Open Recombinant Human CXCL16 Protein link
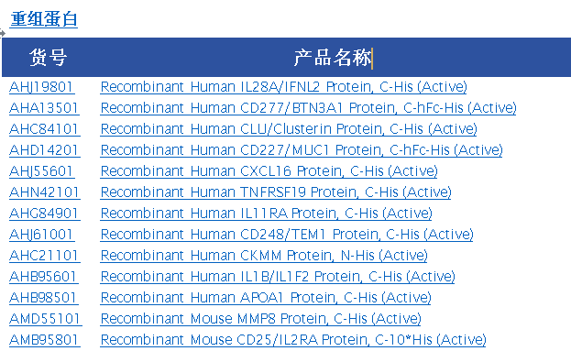The image size is (571, 351). pos(269,171)
